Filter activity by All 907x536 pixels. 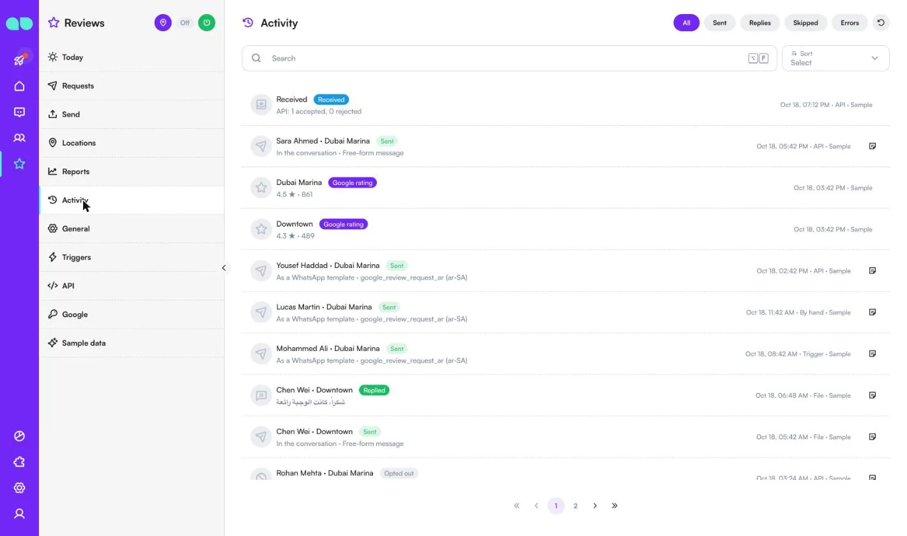(x=687, y=23)
